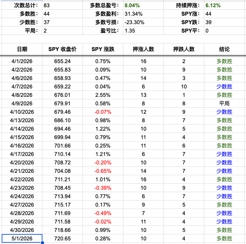Screen dimensions: 246x244
Task: Select the red -0.49% change cell
Action: point(103,213)
